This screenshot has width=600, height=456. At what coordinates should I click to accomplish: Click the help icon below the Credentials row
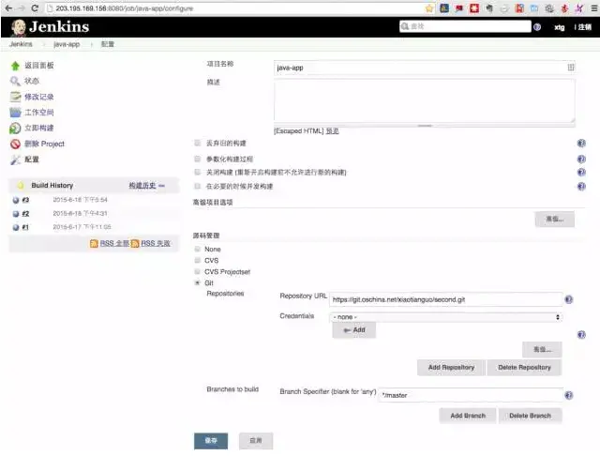click(x=581, y=335)
